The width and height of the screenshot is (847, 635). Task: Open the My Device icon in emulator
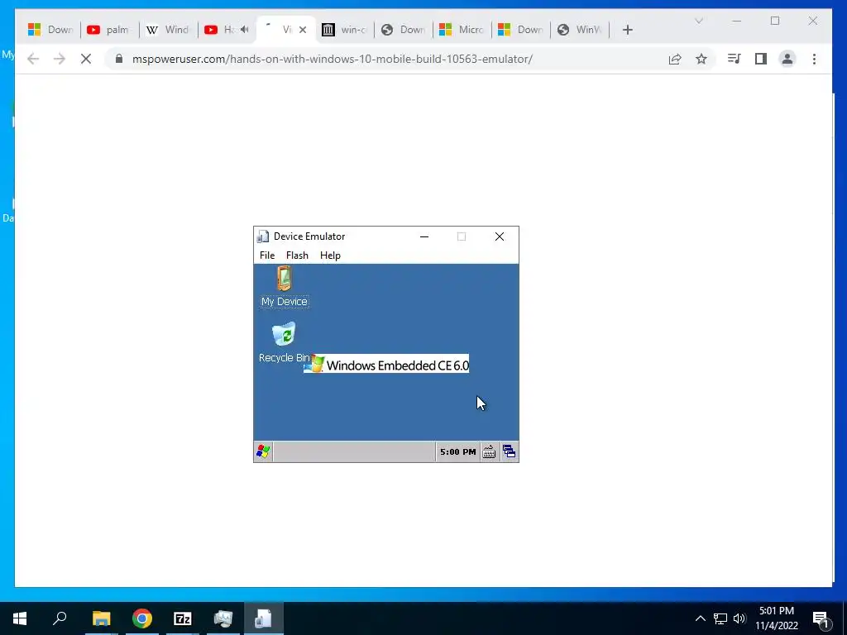[x=285, y=286]
